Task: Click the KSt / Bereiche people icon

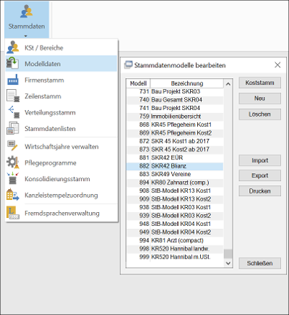Action: 12,47
